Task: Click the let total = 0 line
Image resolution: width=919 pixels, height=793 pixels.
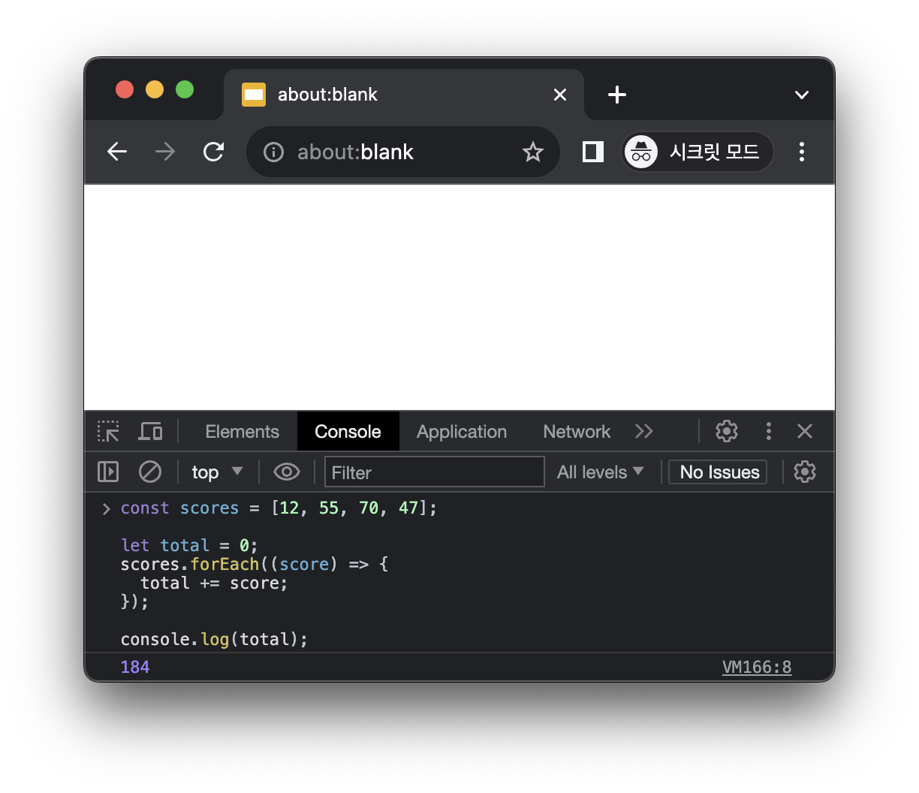Action: coord(189,545)
